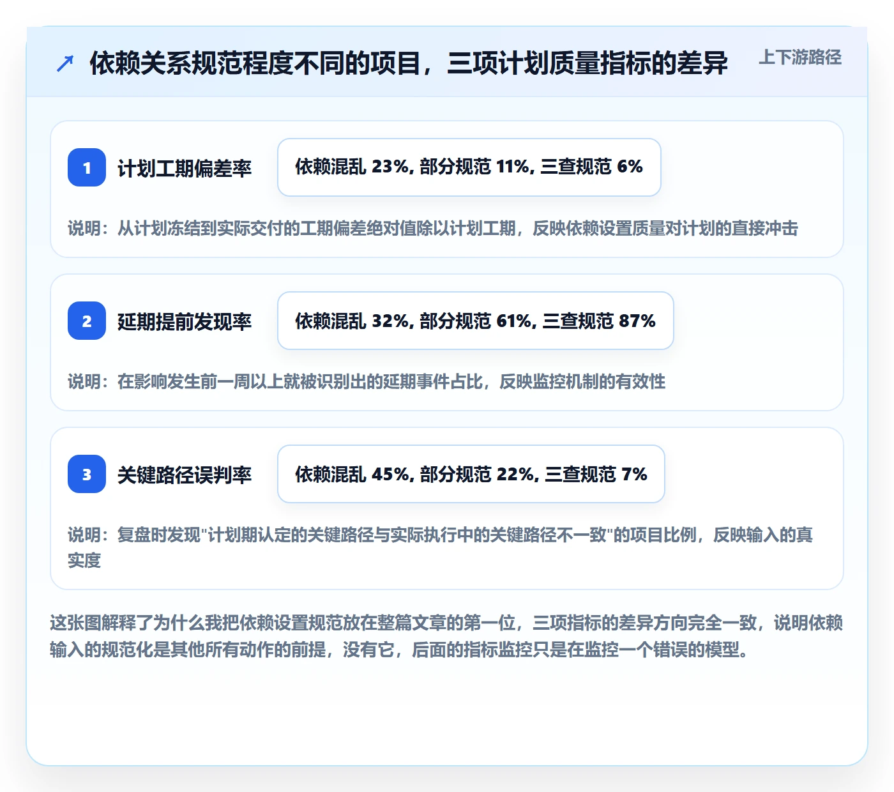Select the value box showing 依赖混乱 23%

(469, 167)
